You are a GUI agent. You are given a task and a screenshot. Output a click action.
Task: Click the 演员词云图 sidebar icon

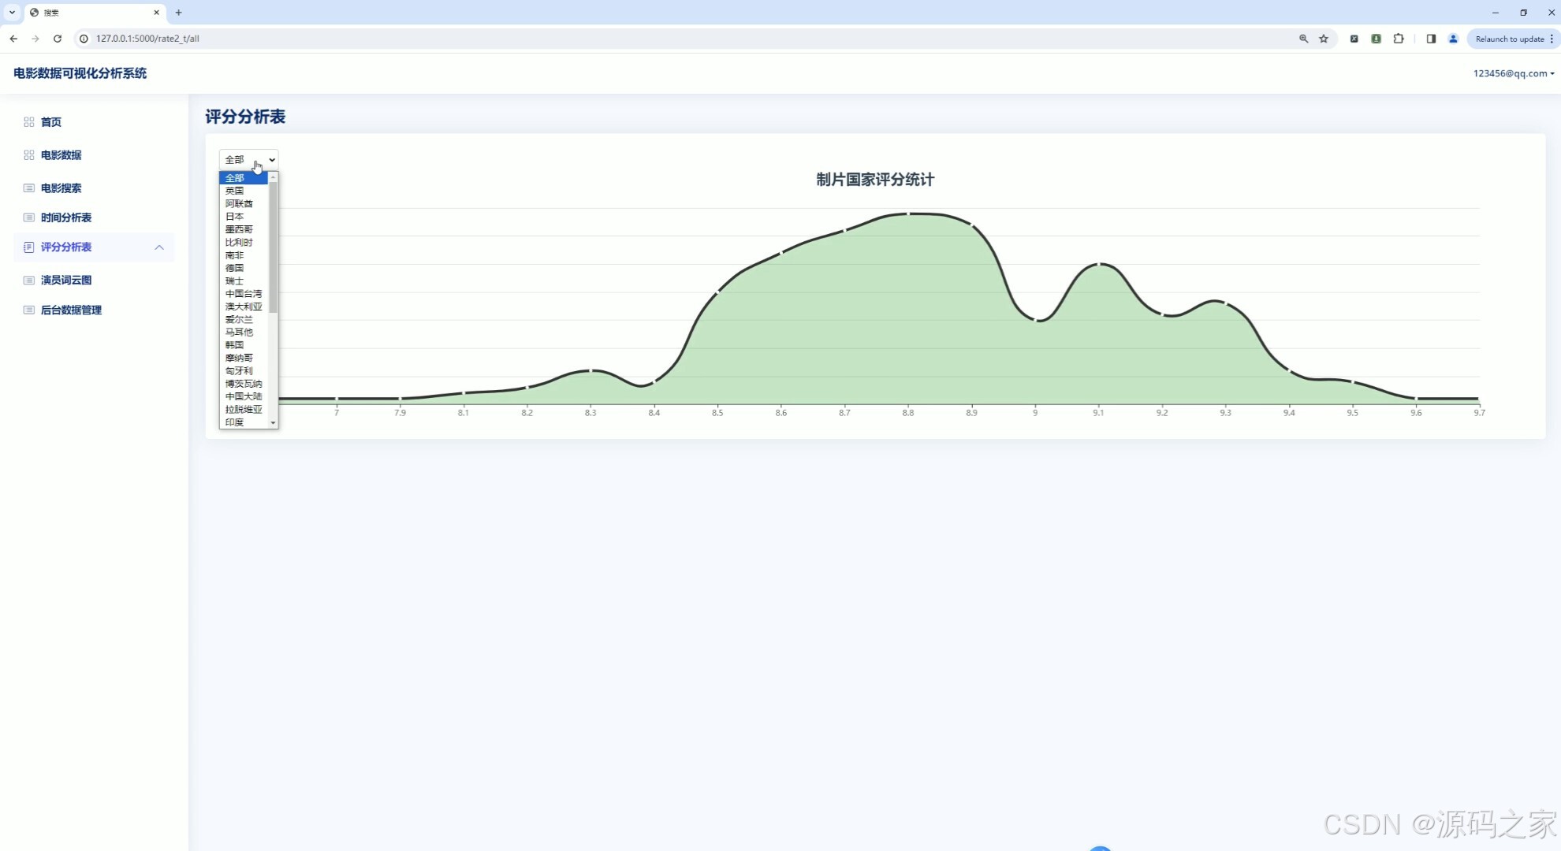point(29,281)
